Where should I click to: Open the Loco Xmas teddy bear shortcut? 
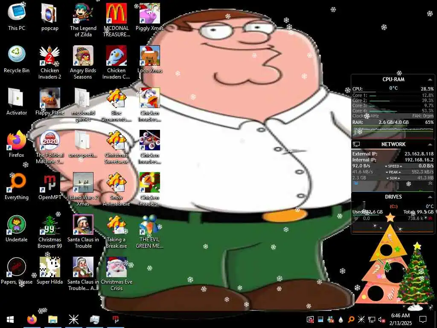pos(150,59)
